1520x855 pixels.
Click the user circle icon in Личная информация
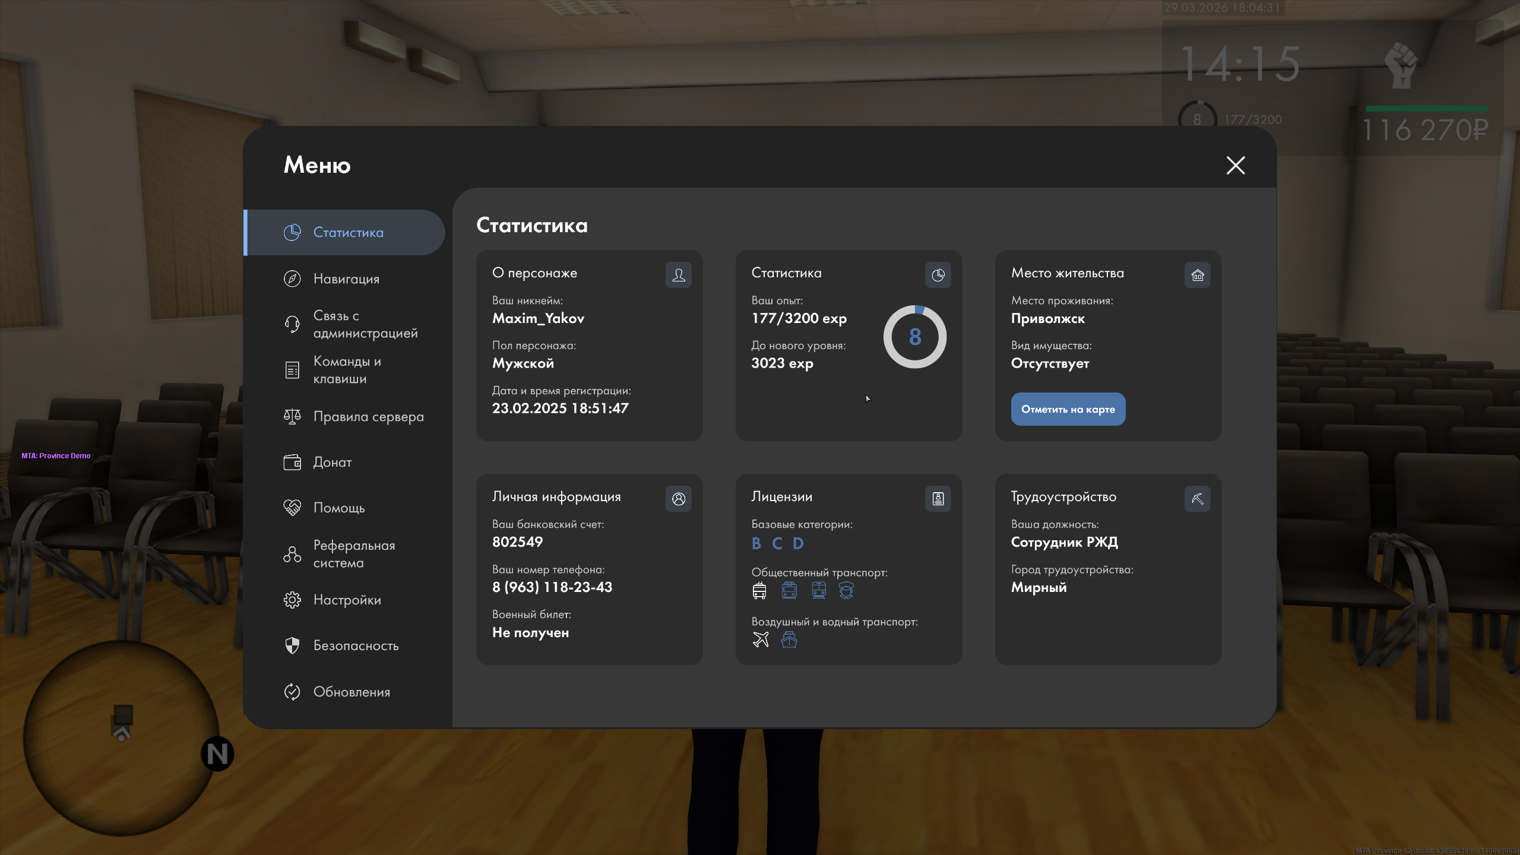(678, 499)
